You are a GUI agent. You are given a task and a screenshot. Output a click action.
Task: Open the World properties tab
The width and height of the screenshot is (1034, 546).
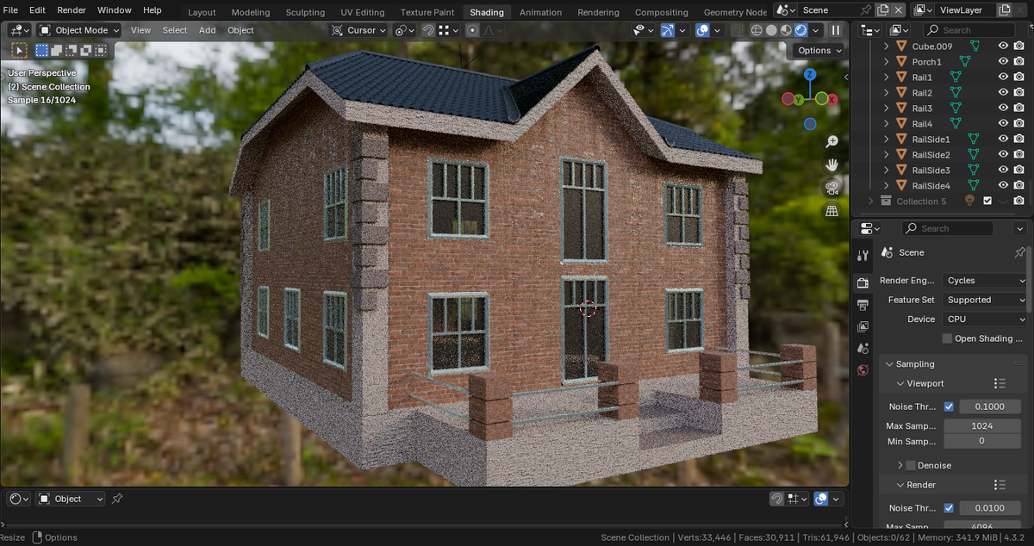[x=863, y=370]
